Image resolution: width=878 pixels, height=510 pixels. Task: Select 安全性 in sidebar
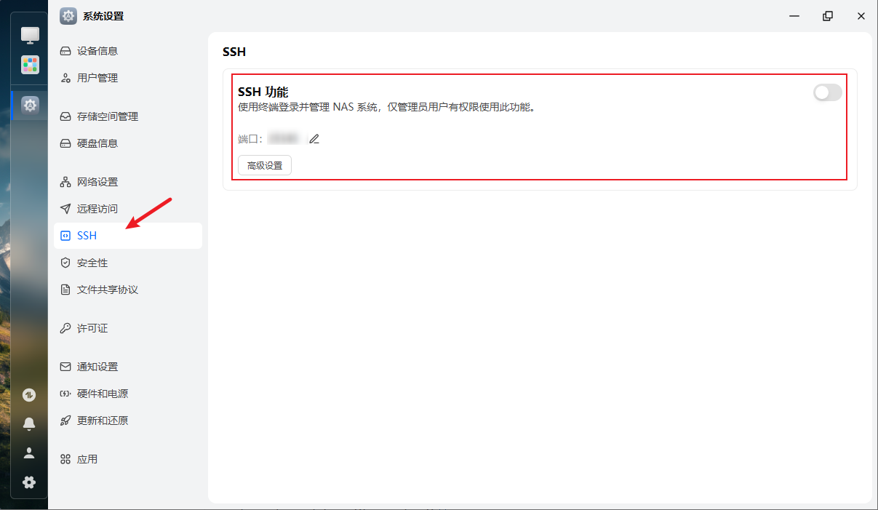click(92, 263)
